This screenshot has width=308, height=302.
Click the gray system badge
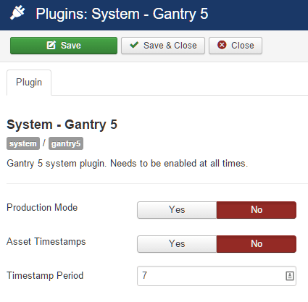pos(23,143)
